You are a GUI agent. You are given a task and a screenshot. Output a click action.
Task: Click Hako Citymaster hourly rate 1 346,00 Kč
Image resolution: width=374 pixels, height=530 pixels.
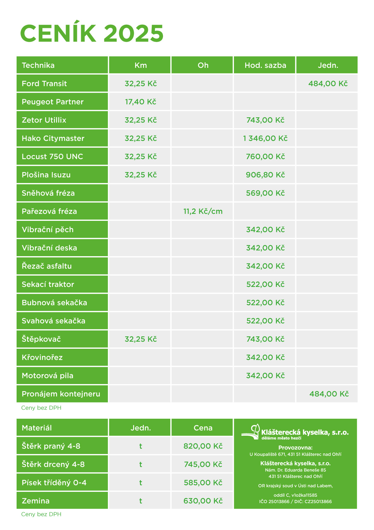265,138
